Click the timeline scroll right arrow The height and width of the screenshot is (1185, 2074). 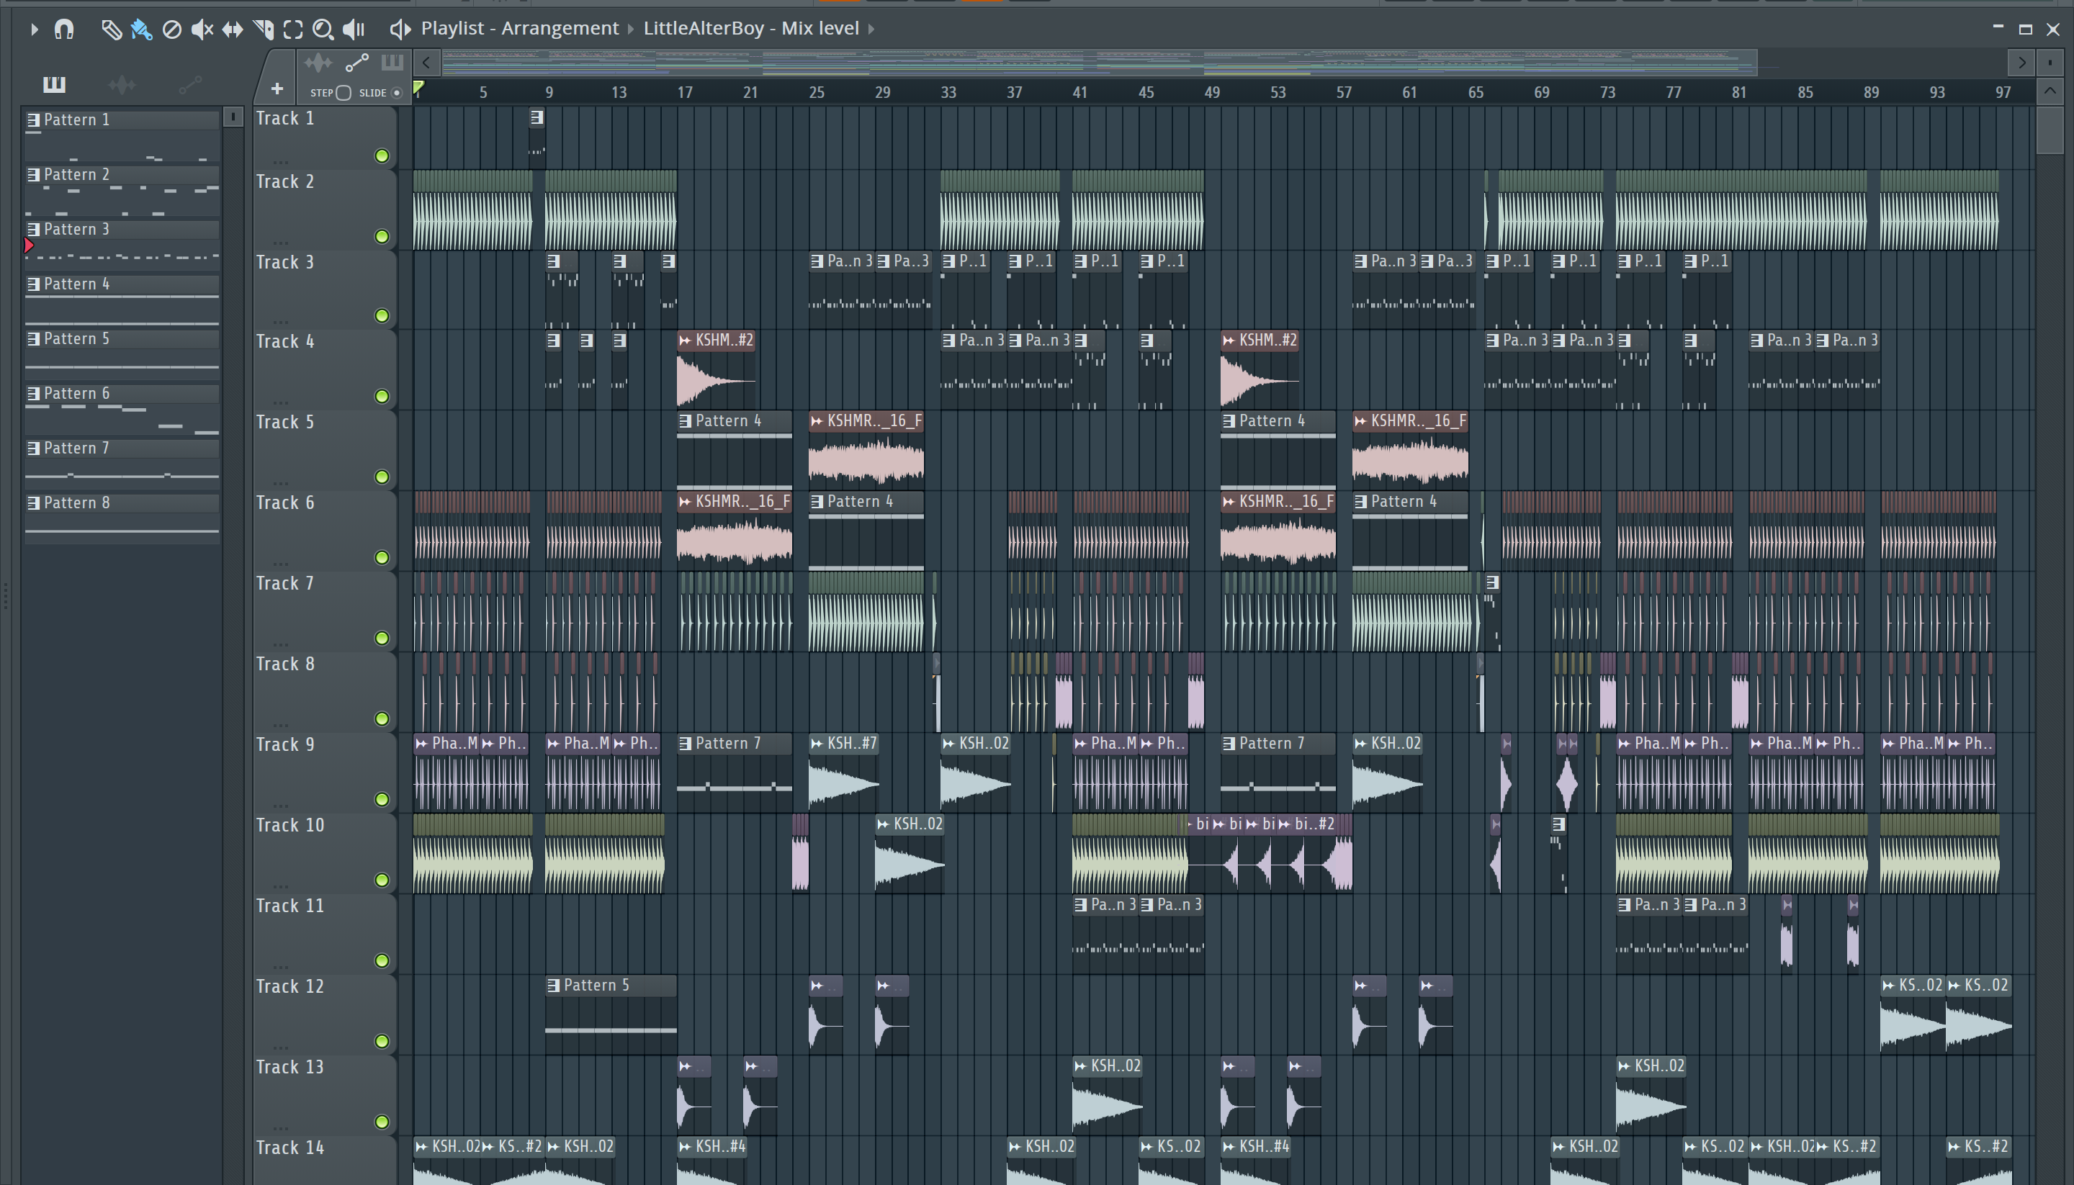click(2022, 62)
